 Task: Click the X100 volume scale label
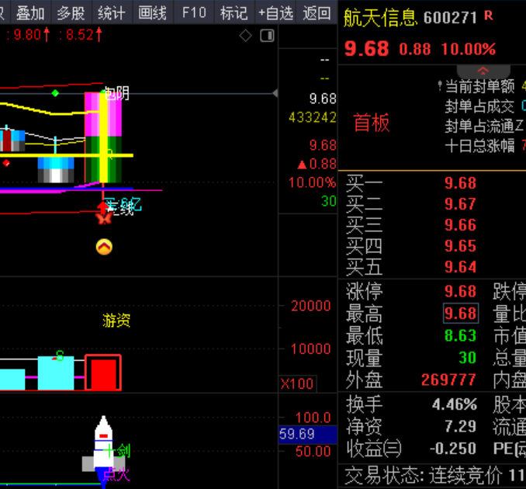297,383
